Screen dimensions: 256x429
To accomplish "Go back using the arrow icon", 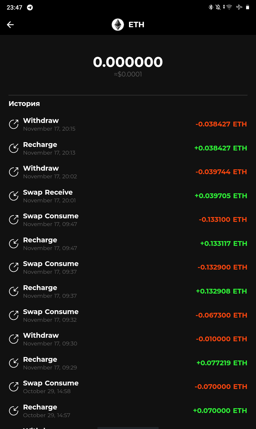I will click(10, 25).
